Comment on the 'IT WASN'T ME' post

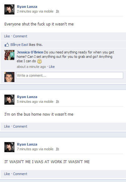(20, 174)
